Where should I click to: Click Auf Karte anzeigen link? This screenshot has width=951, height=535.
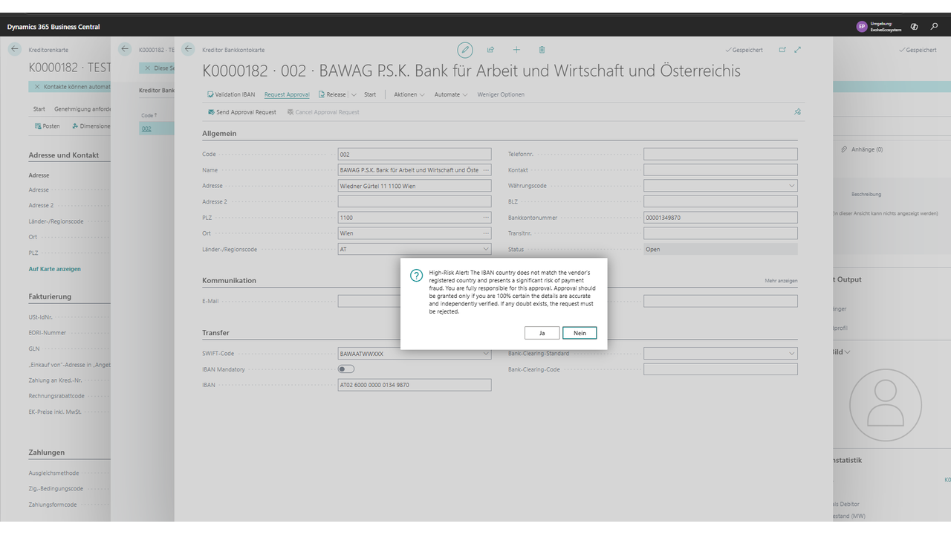(x=55, y=269)
